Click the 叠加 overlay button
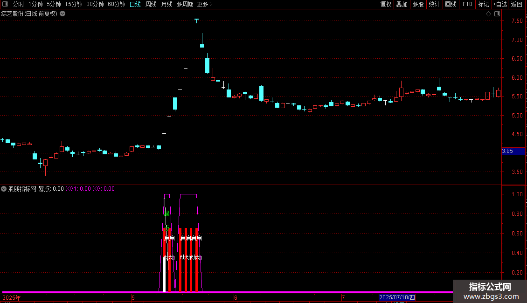527x303 pixels. (402, 4)
